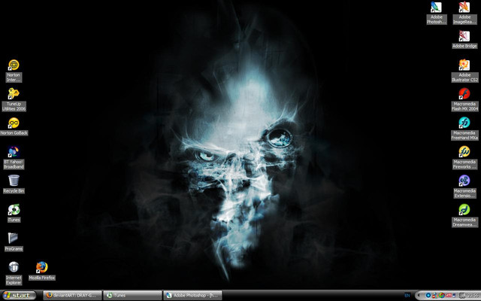Select the Macromedia Extension Manager shortcut
This screenshot has height=301, width=481.
[x=464, y=187]
